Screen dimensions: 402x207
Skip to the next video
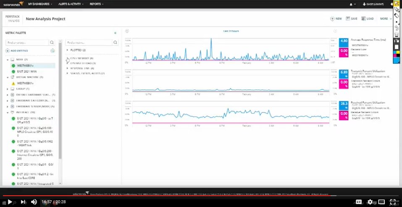(x=23, y=202)
